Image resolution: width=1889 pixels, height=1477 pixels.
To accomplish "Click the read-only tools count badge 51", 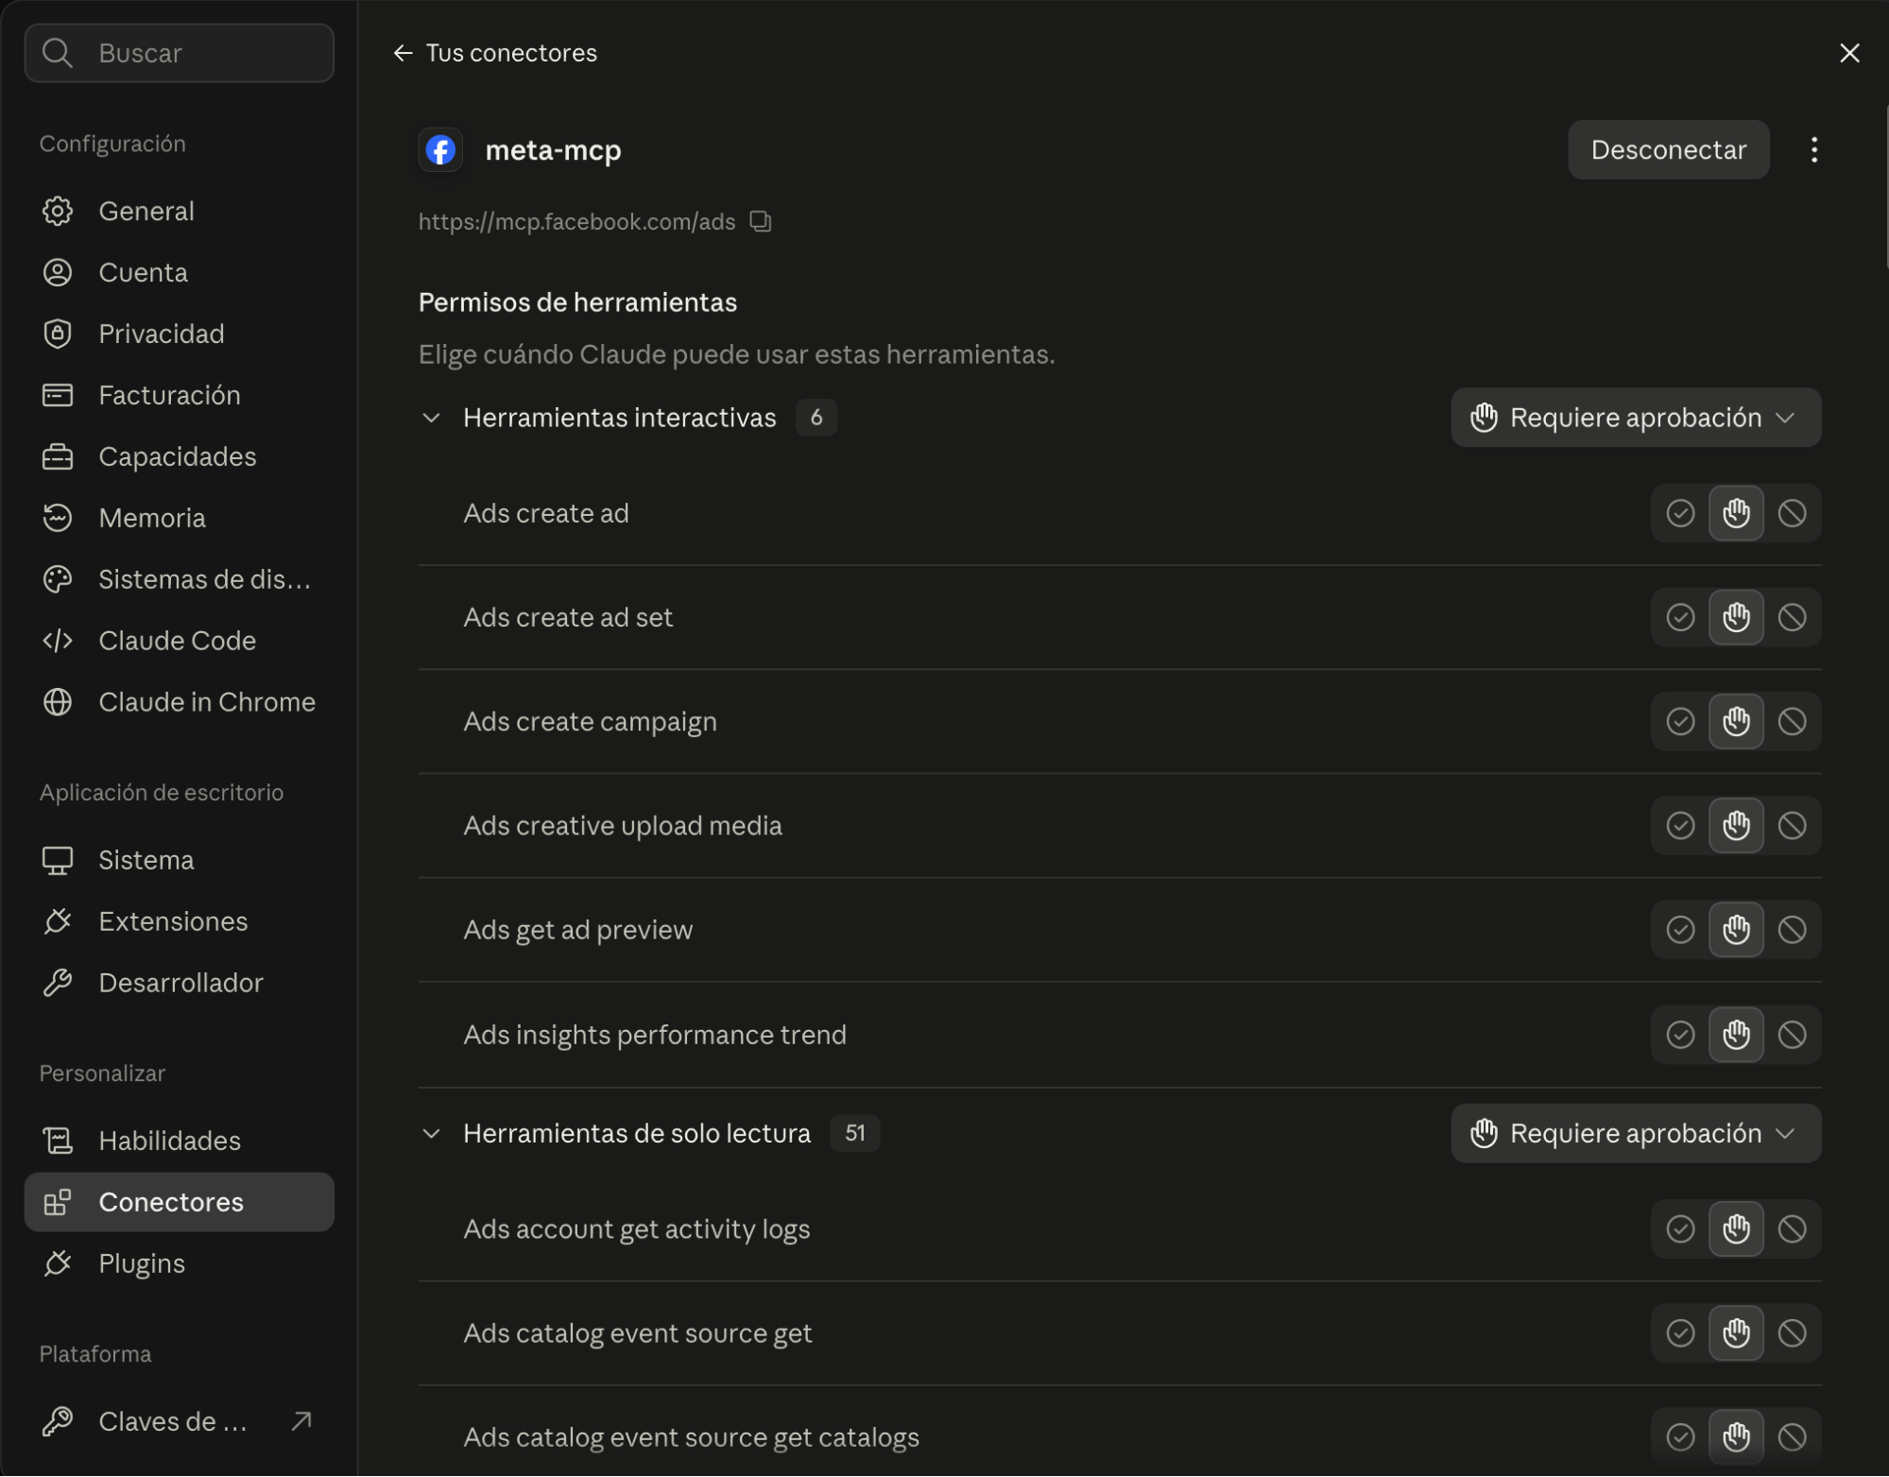I will [x=854, y=1132].
